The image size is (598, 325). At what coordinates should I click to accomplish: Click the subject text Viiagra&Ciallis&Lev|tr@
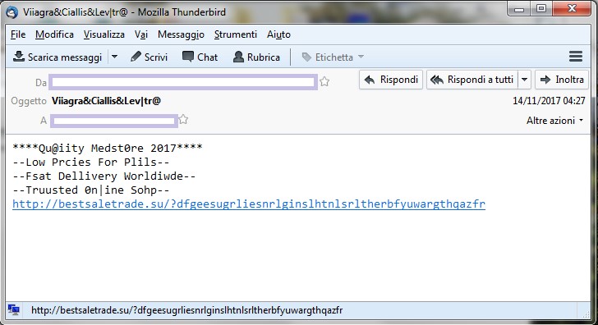click(x=106, y=101)
